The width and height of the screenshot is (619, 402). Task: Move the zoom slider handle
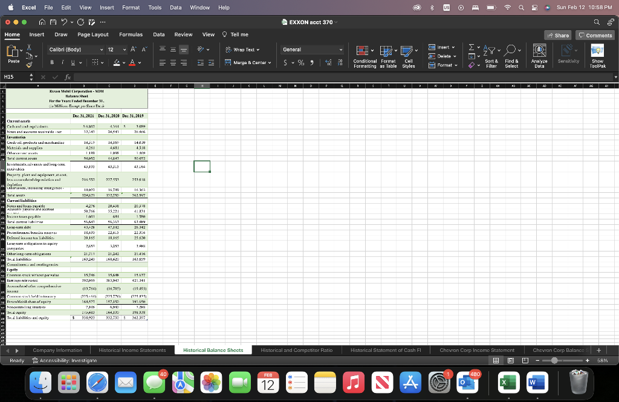[x=554, y=360]
